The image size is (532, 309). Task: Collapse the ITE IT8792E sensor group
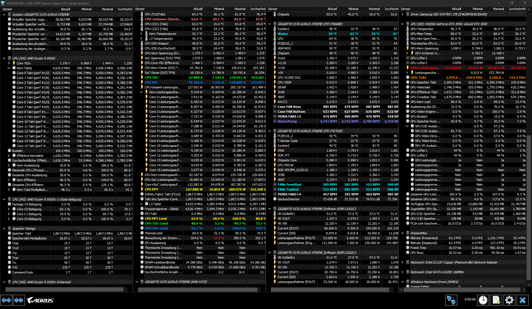point(269,131)
